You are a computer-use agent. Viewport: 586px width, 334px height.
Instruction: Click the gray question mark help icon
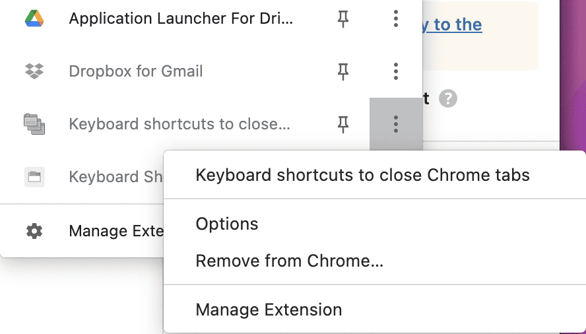(x=449, y=99)
